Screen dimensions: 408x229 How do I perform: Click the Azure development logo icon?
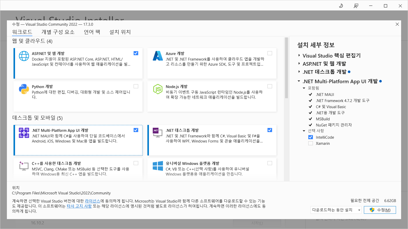click(158, 56)
